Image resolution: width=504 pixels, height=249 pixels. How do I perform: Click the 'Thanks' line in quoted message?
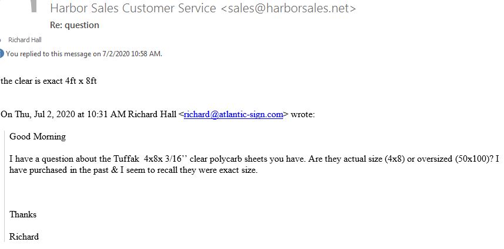pyautogui.click(x=23, y=214)
